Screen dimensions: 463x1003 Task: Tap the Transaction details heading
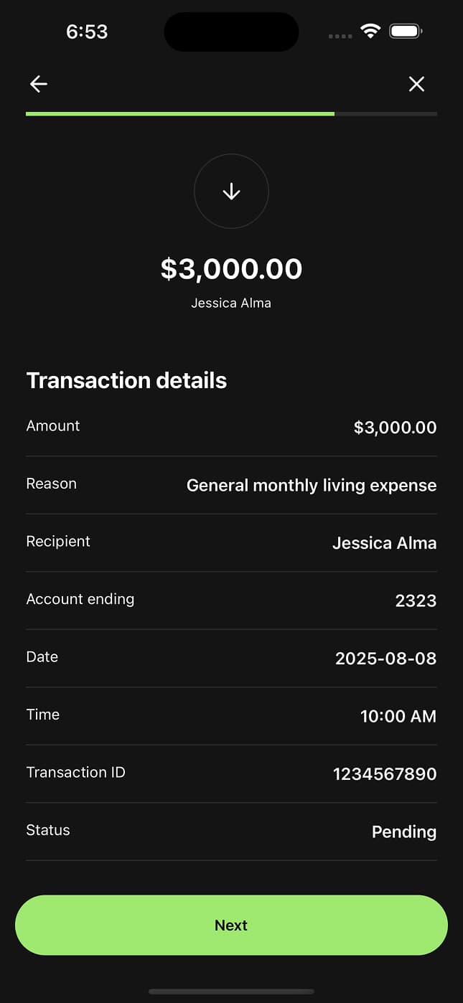click(126, 380)
